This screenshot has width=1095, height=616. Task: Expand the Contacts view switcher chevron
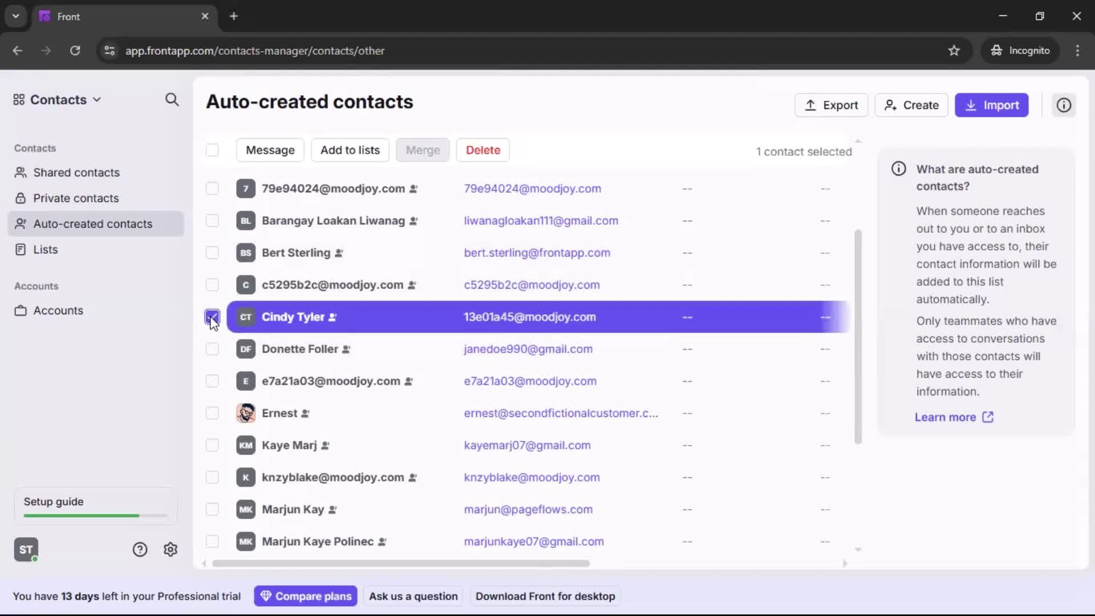(98, 100)
